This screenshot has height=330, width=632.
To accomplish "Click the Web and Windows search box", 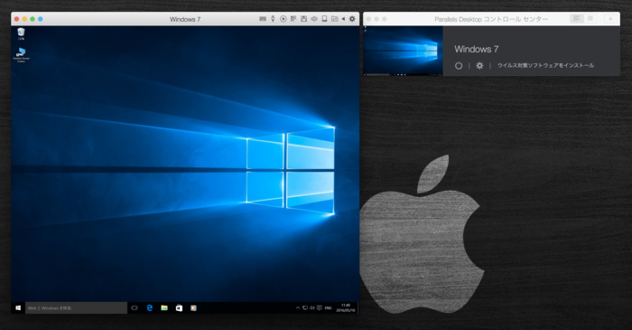I will [x=76, y=307].
